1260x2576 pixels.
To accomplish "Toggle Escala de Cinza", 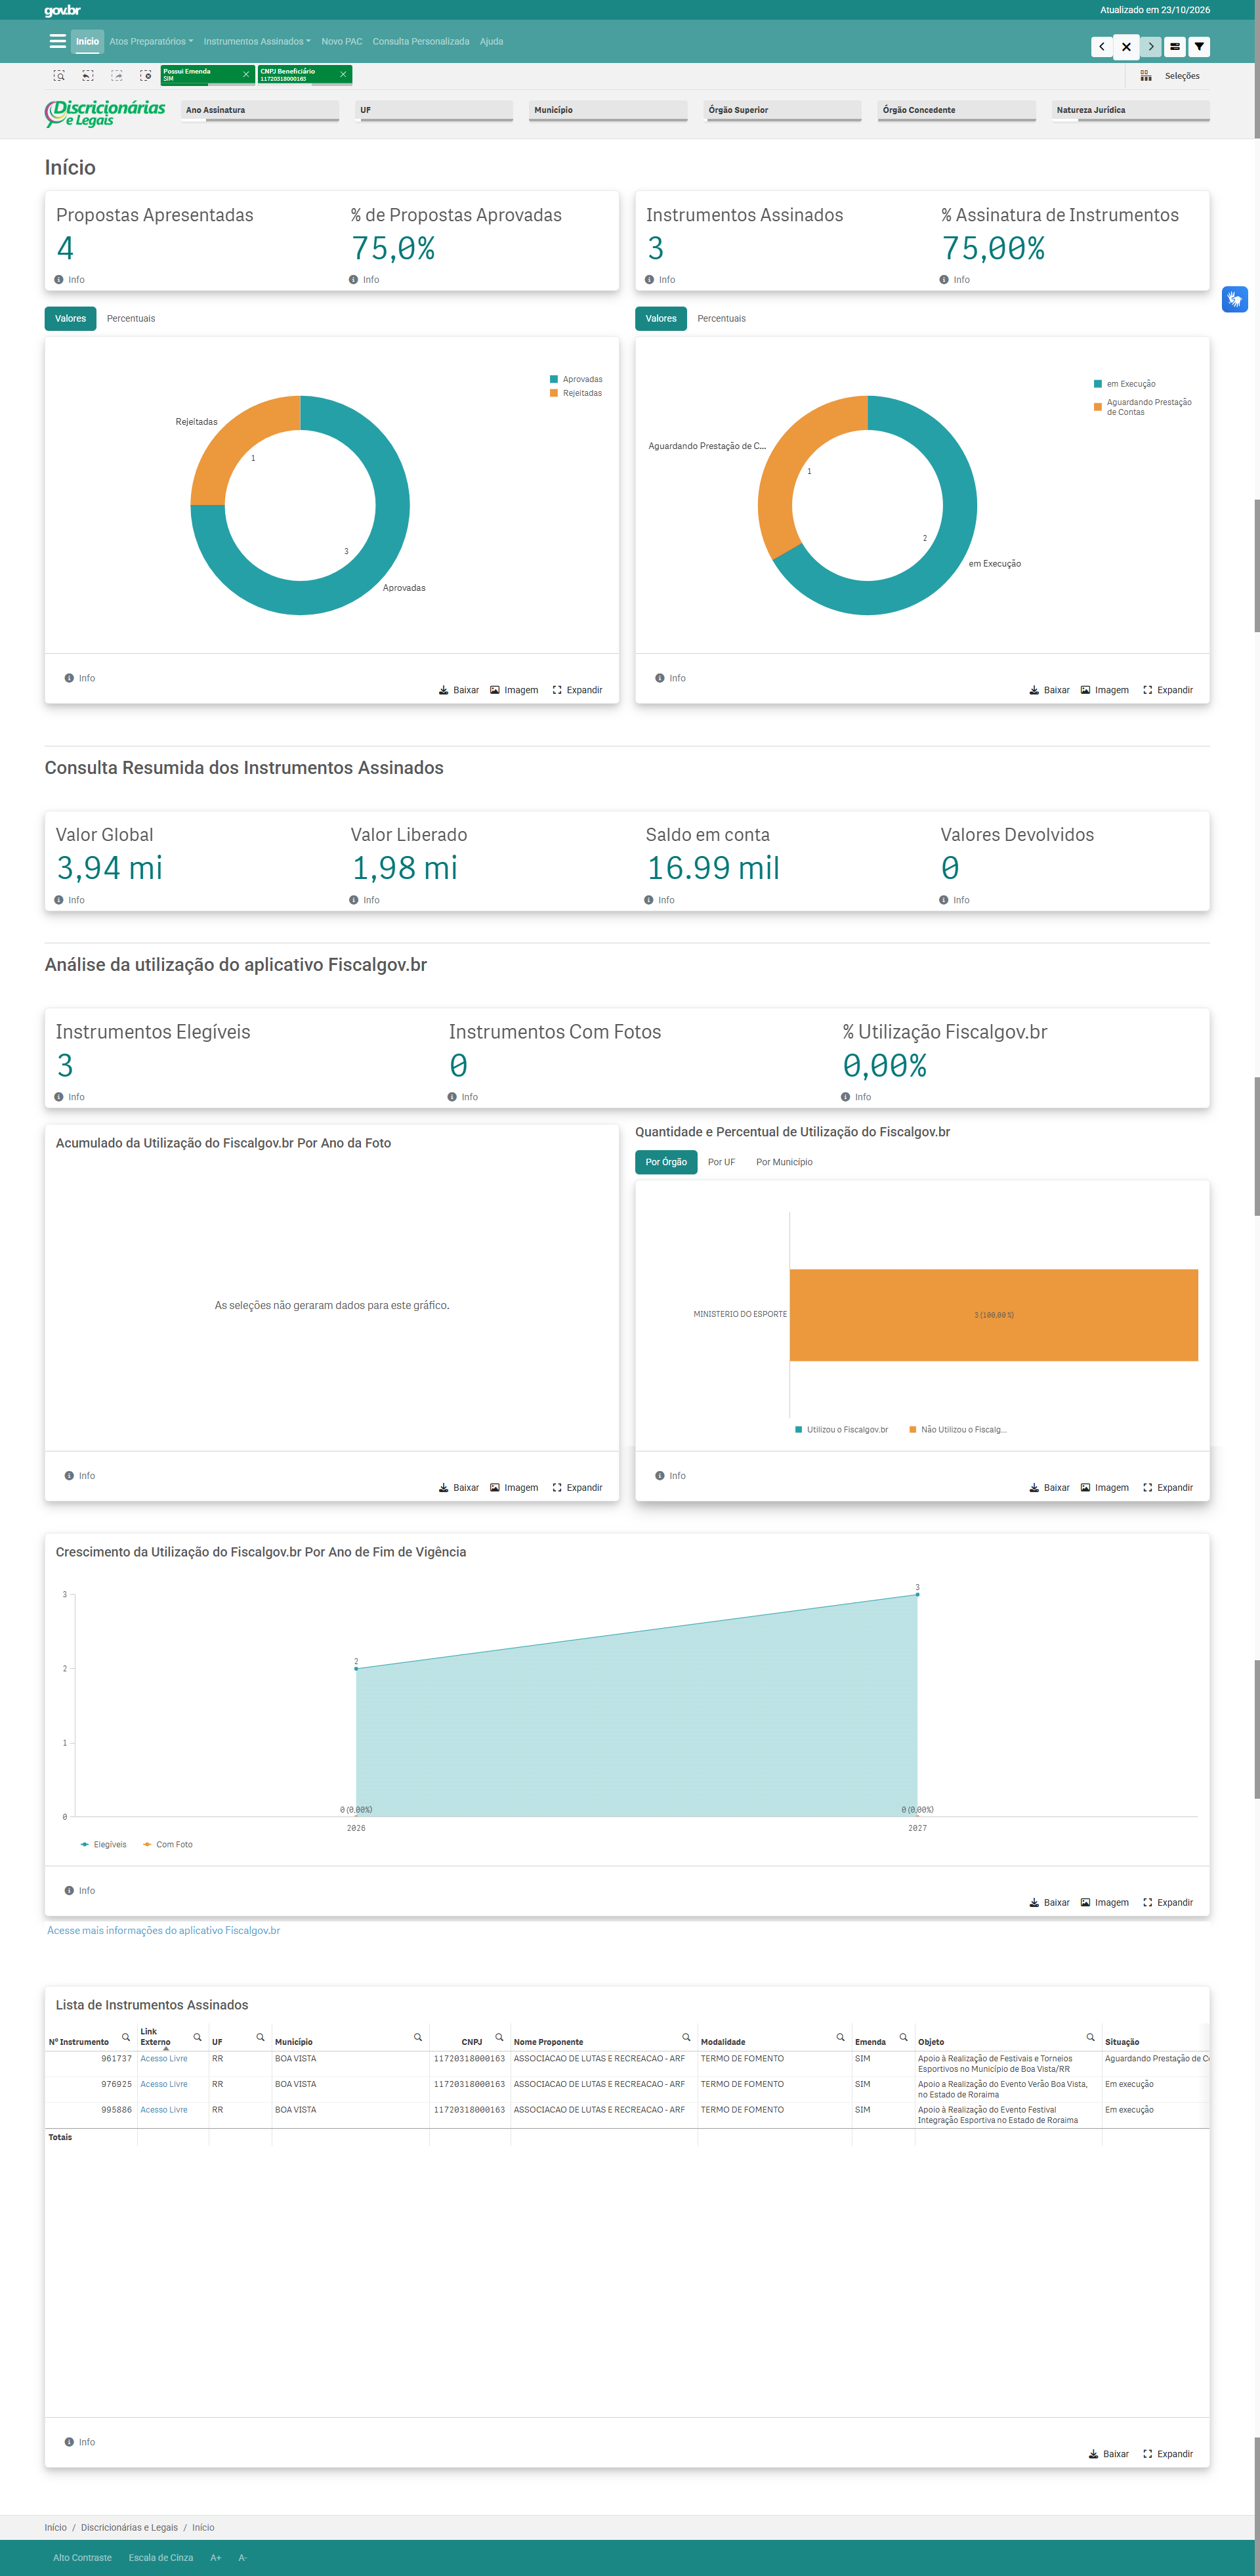I will tap(161, 2558).
